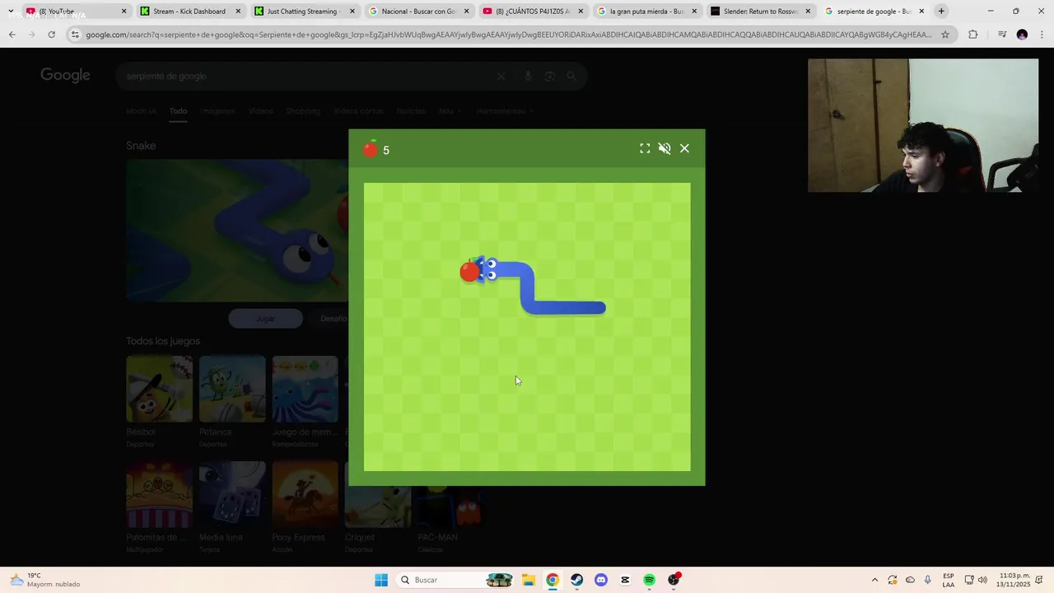Change ESP LAA keyboard language
The width and height of the screenshot is (1054, 593).
[949, 580]
